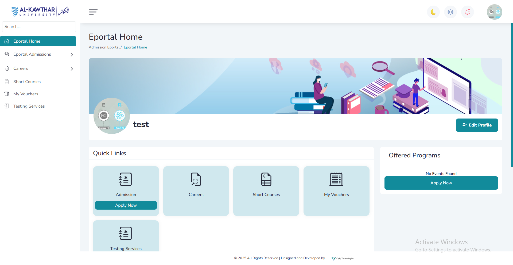Go to Testing Services in sidebar

coord(29,106)
